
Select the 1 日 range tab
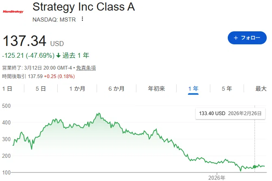tap(7, 89)
